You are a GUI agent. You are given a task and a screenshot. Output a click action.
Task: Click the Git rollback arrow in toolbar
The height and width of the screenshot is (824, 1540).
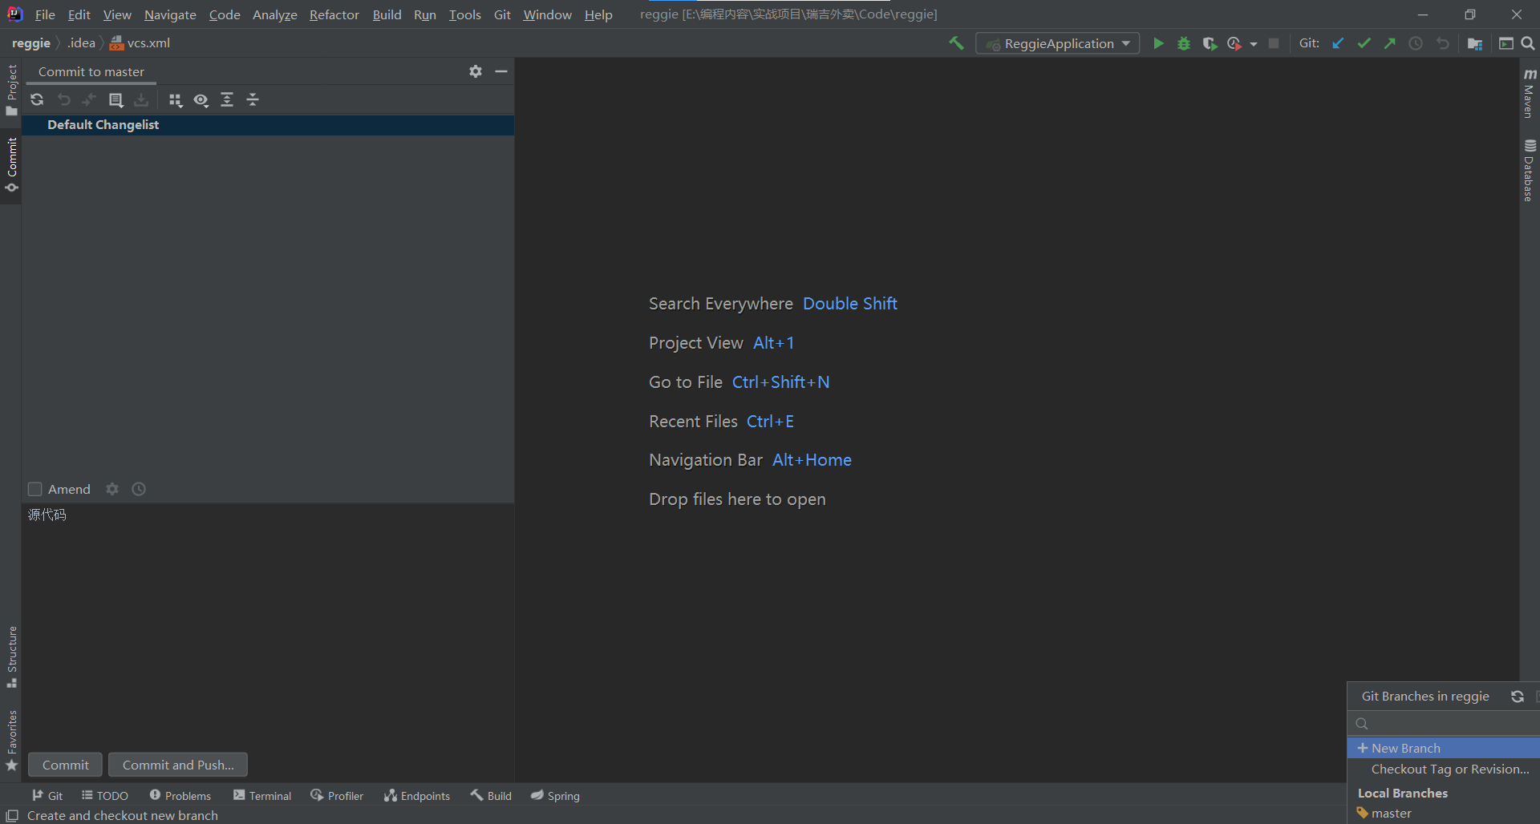pos(1442,43)
